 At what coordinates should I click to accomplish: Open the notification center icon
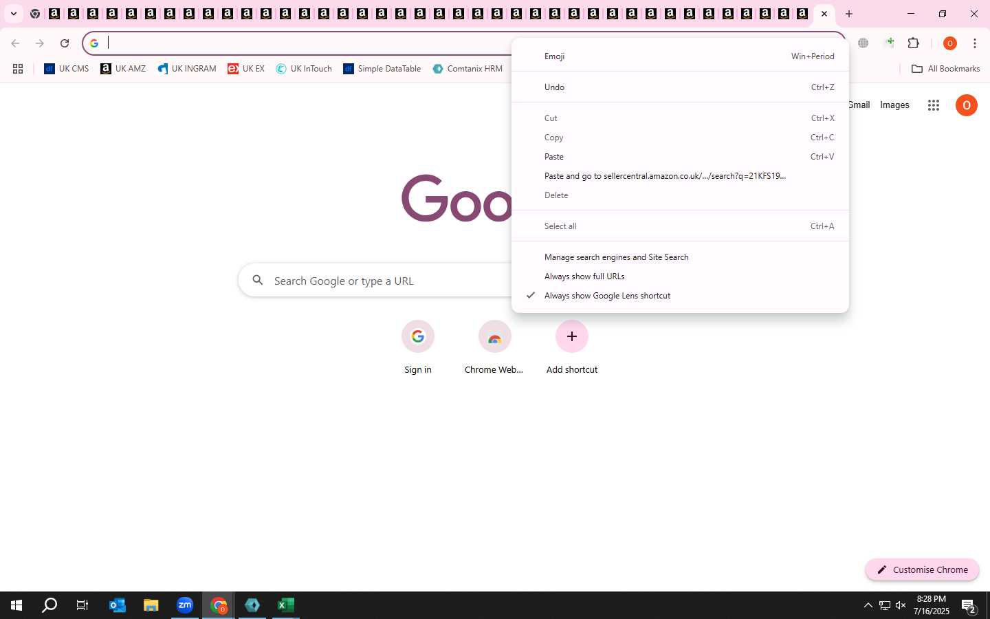point(969,605)
